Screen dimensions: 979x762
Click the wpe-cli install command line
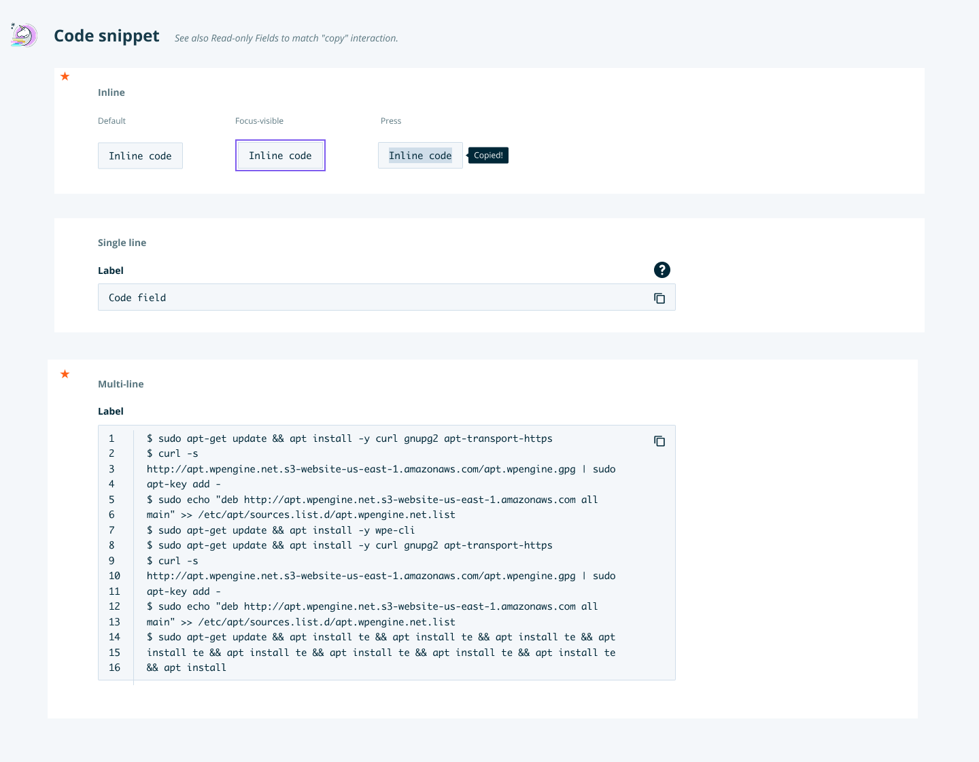coord(281,530)
